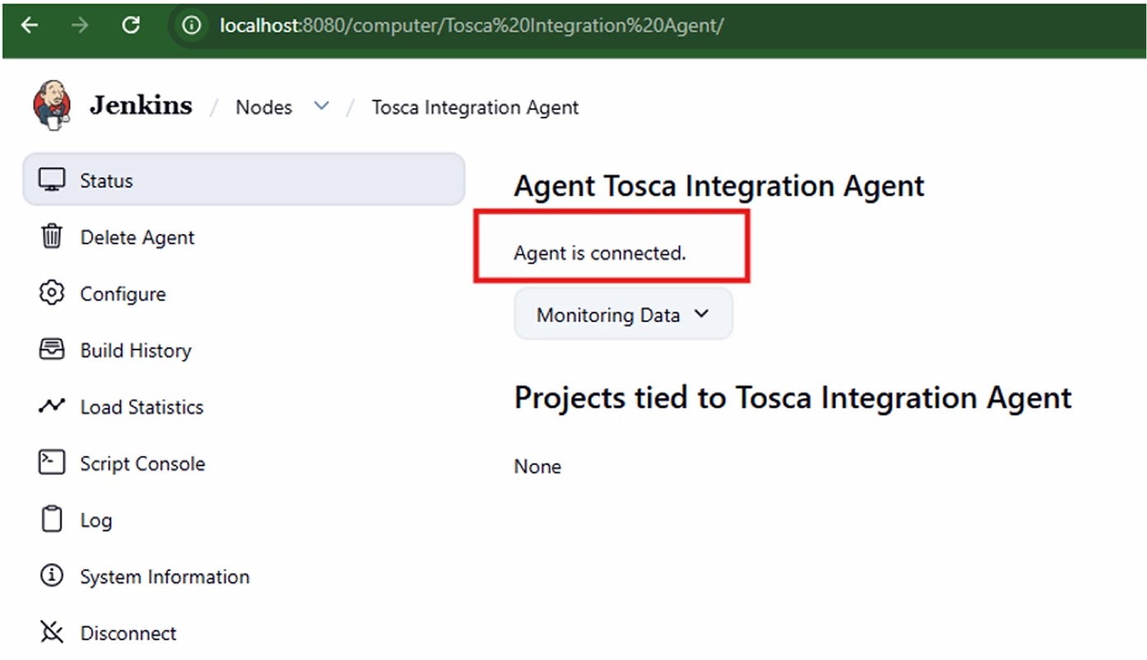Viewport: 1147px width, 660px height.
Task: Expand the Monitoring Data dropdown
Action: [624, 315]
